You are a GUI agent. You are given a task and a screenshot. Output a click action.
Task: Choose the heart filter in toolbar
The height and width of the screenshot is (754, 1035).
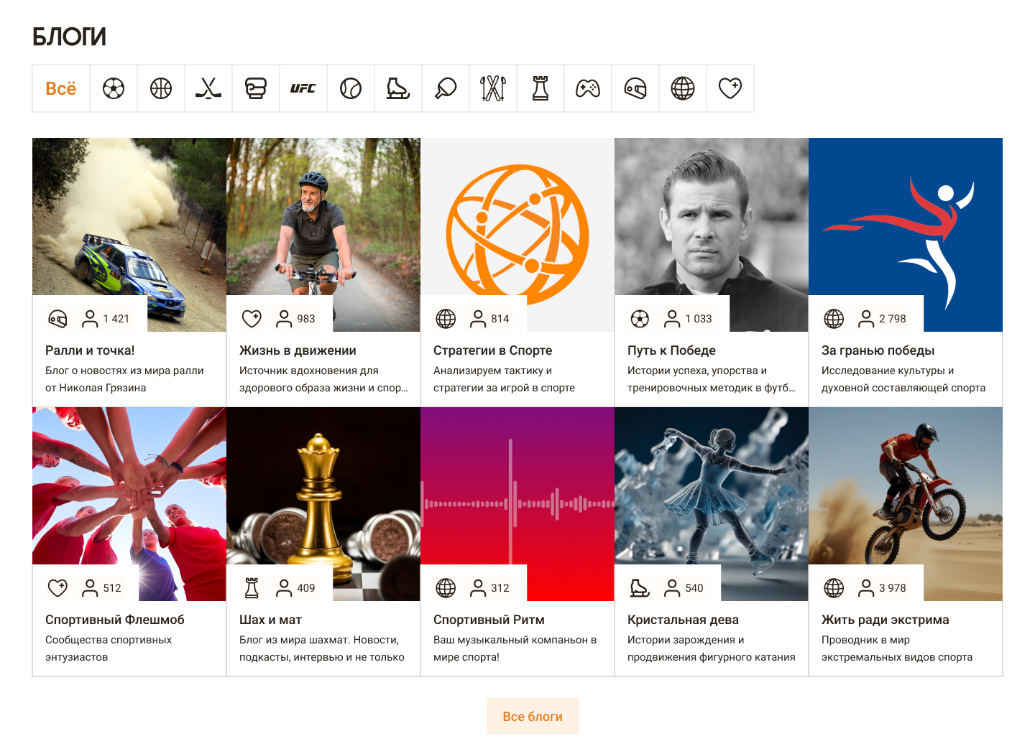coord(730,88)
